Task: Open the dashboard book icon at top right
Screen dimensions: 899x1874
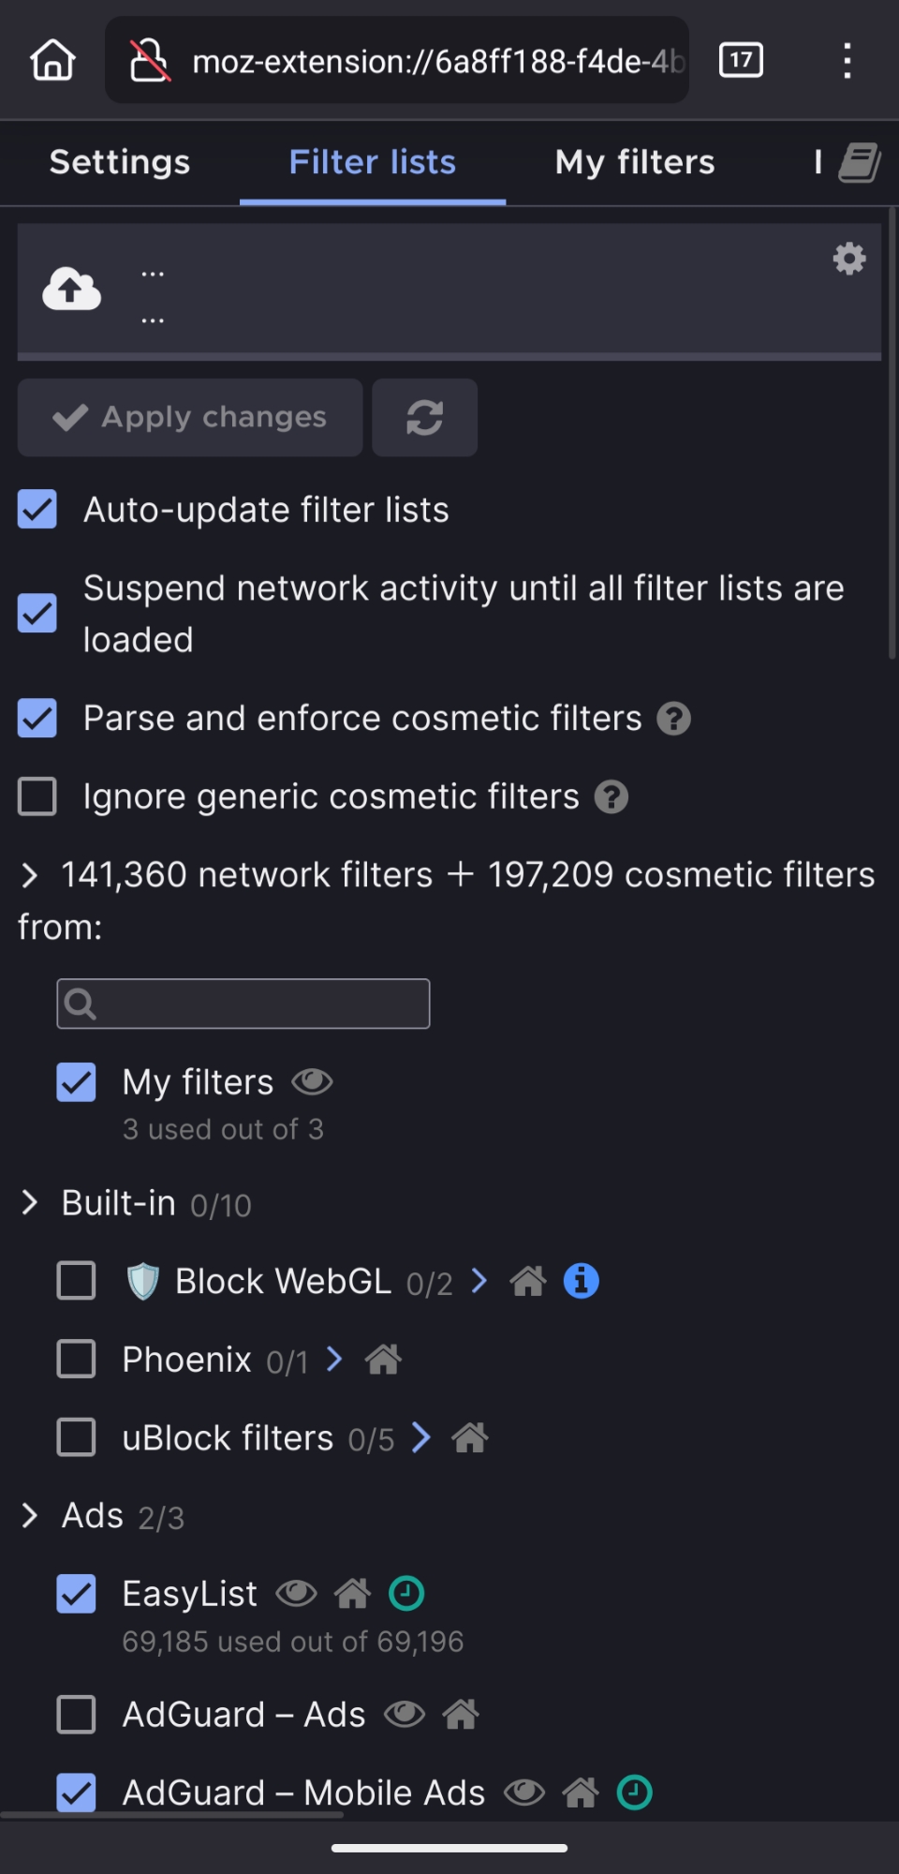Action: pos(859,162)
